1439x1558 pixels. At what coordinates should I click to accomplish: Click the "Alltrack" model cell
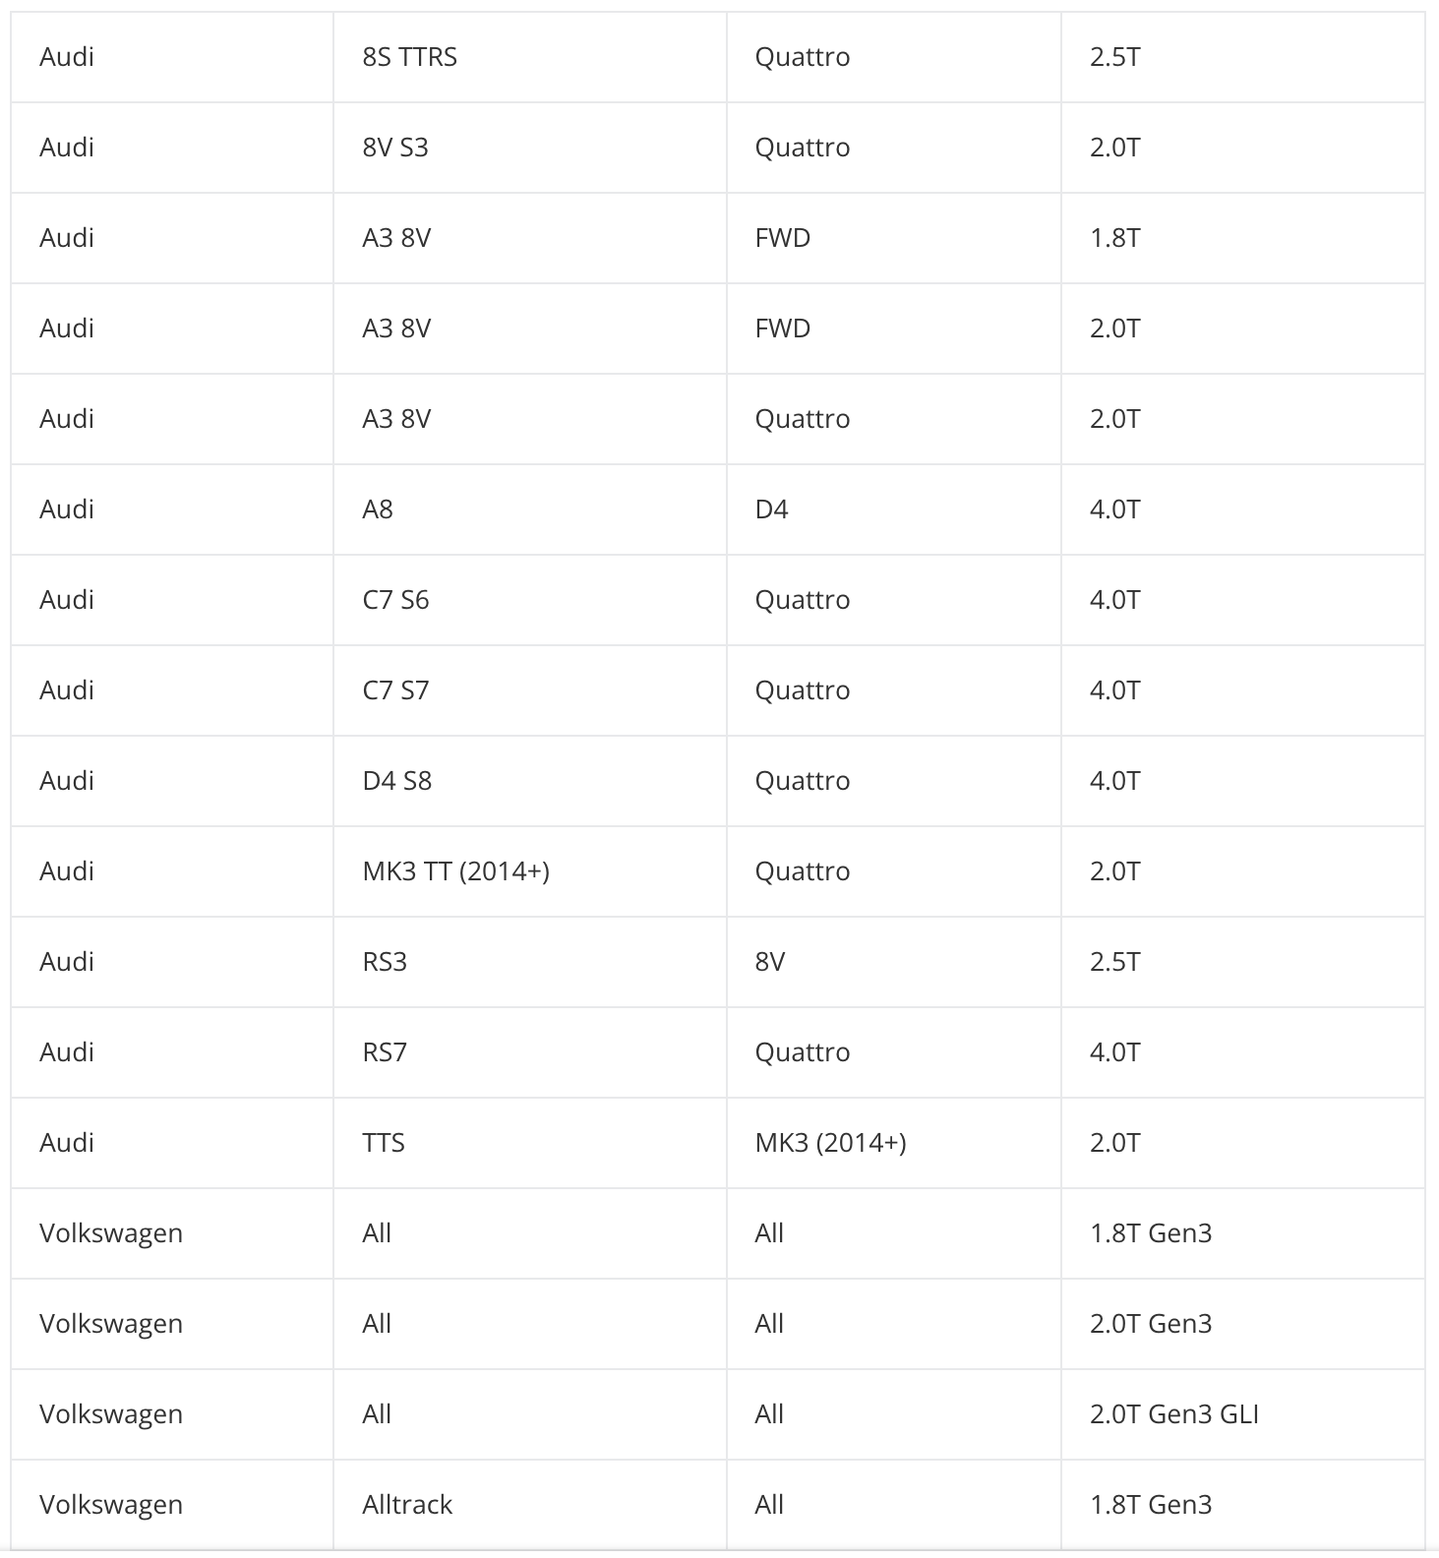407,1505
